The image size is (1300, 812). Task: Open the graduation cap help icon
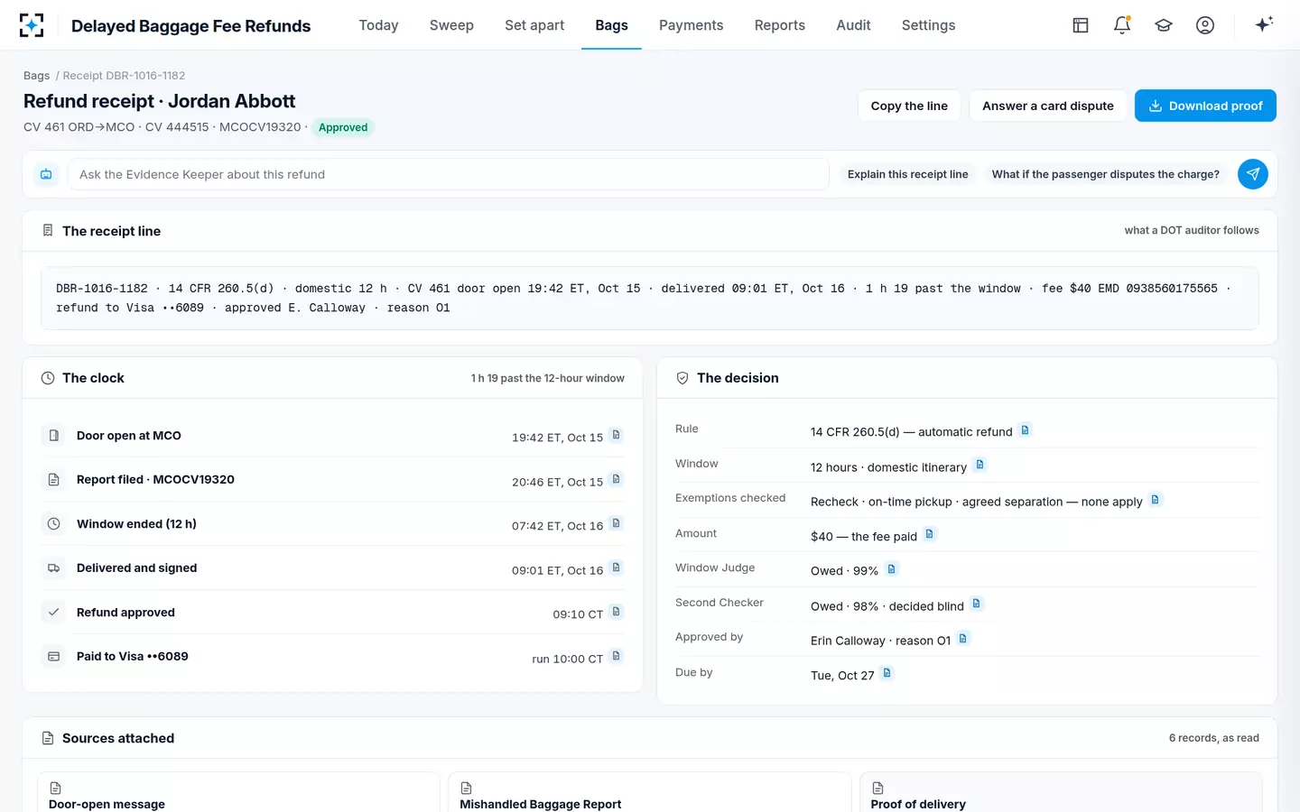1164,25
